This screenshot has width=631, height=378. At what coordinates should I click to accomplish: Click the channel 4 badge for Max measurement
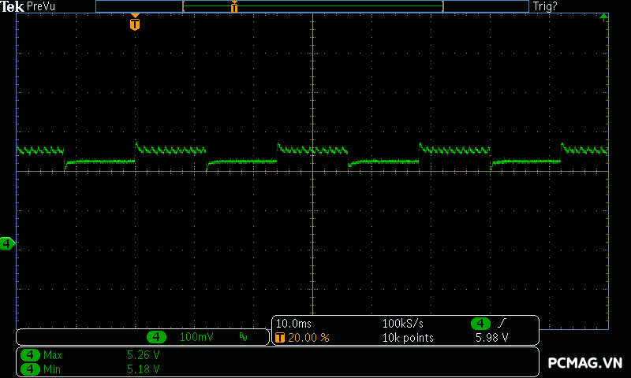point(30,355)
